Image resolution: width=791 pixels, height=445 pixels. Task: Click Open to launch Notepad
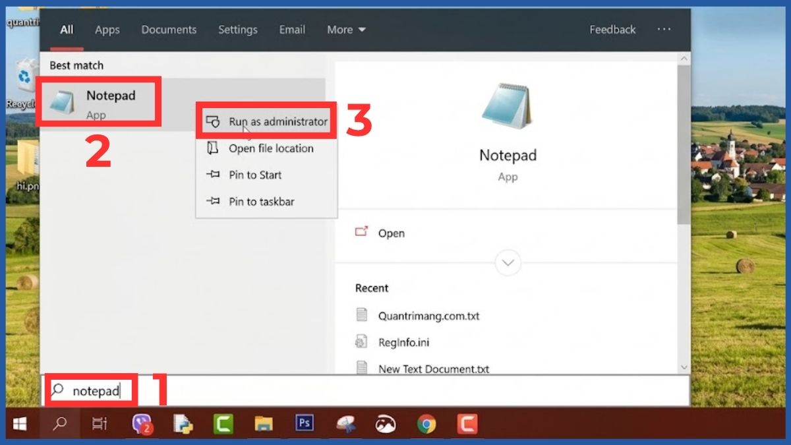(x=392, y=233)
